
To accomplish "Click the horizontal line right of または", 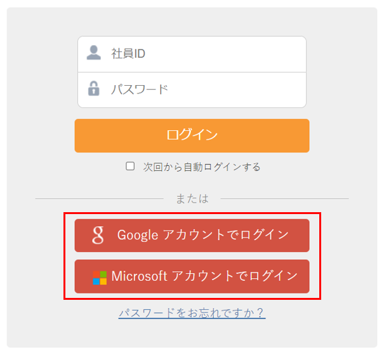I will pyautogui.click(x=284, y=198).
